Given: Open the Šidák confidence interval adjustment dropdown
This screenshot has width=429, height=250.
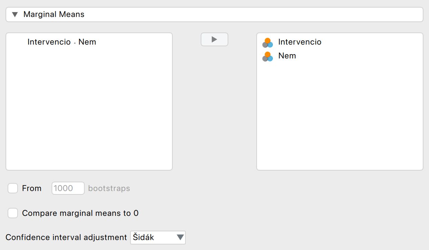Looking at the screenshot, I should click(x=158, y=238).
